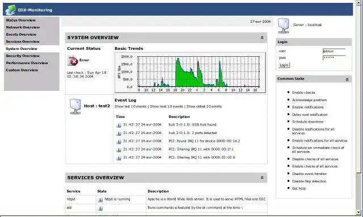Click the Time column header in Event Log
Image resolution: width=363 pixels, height=217 pixels.
point(120,117)
